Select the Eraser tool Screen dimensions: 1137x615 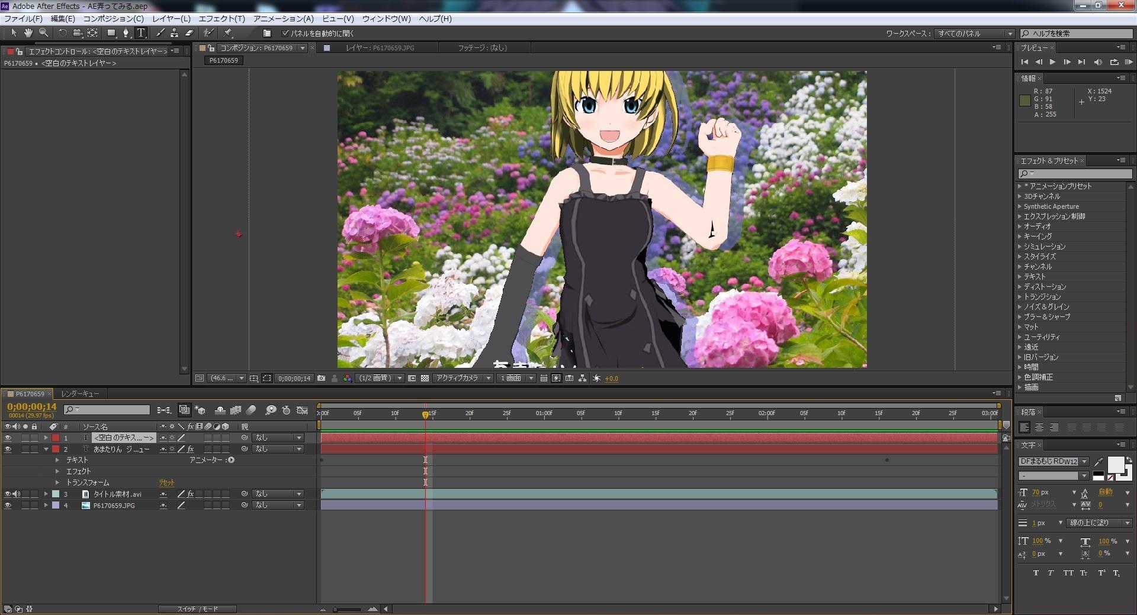pyautogui.click(x=189, y=33)
